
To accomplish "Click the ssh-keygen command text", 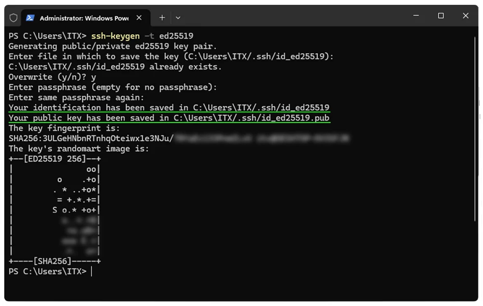I will pos(115,36).
